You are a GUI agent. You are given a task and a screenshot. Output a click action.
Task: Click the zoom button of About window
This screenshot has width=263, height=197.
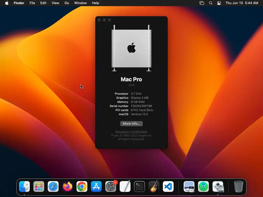click(x=109, y=20)
